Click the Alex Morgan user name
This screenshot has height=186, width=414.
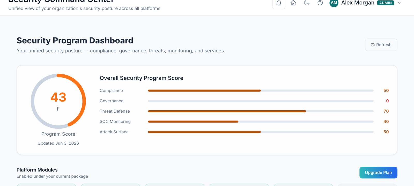point(358,3)
